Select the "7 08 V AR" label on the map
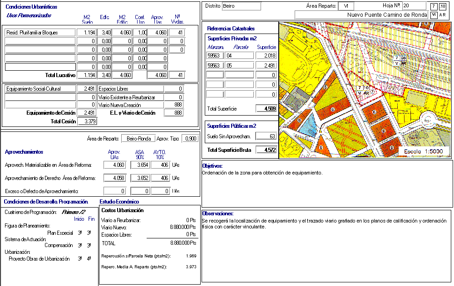This screenshot has width=454, height=286. coord(400,60)
